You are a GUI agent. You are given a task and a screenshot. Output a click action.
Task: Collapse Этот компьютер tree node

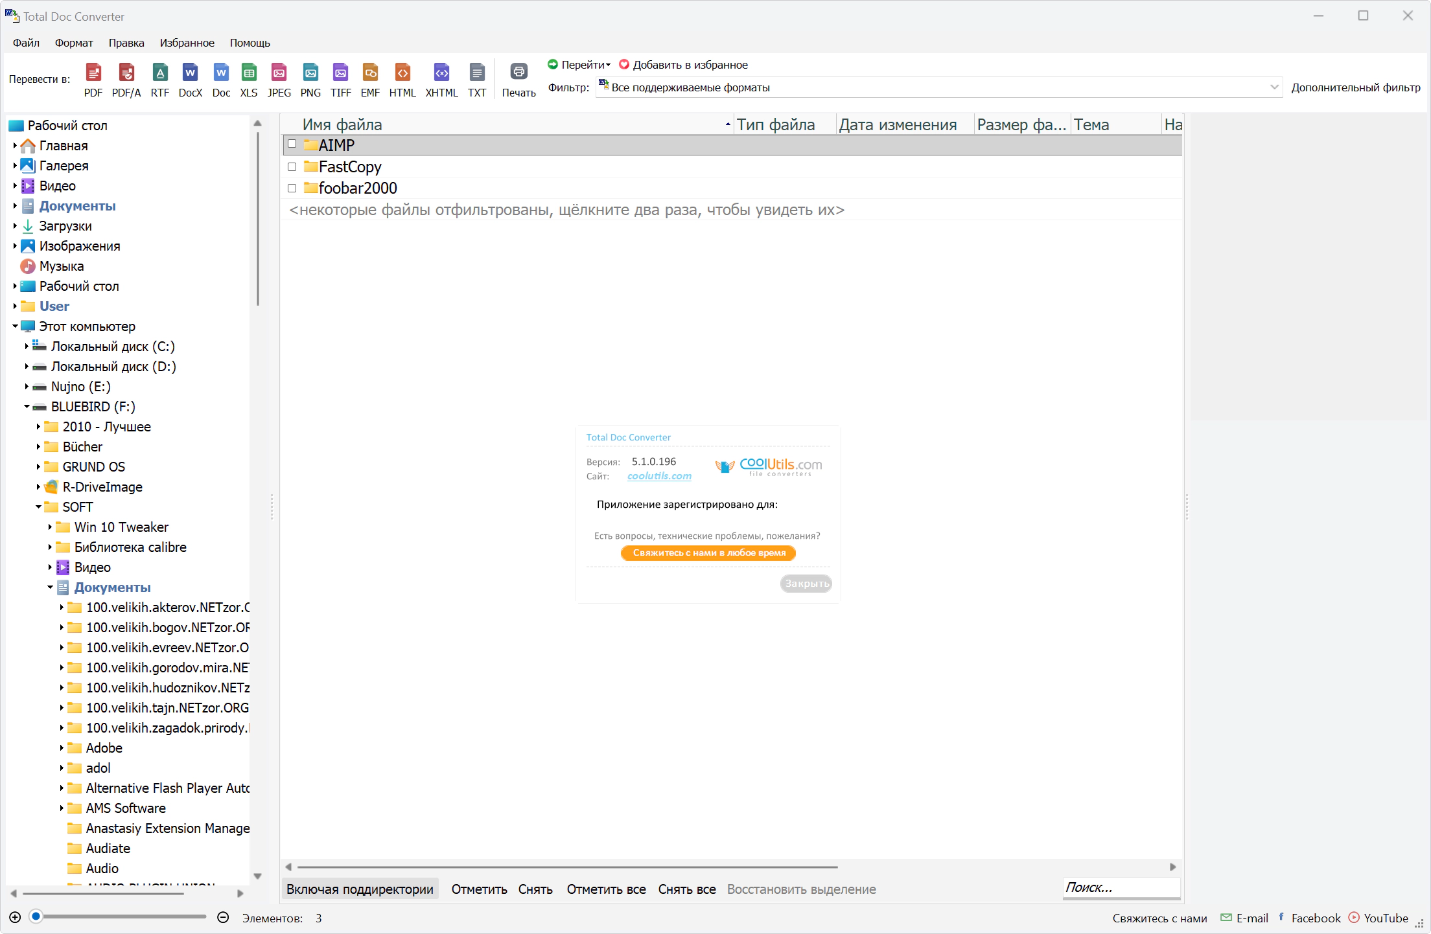(x=15, y=326)
